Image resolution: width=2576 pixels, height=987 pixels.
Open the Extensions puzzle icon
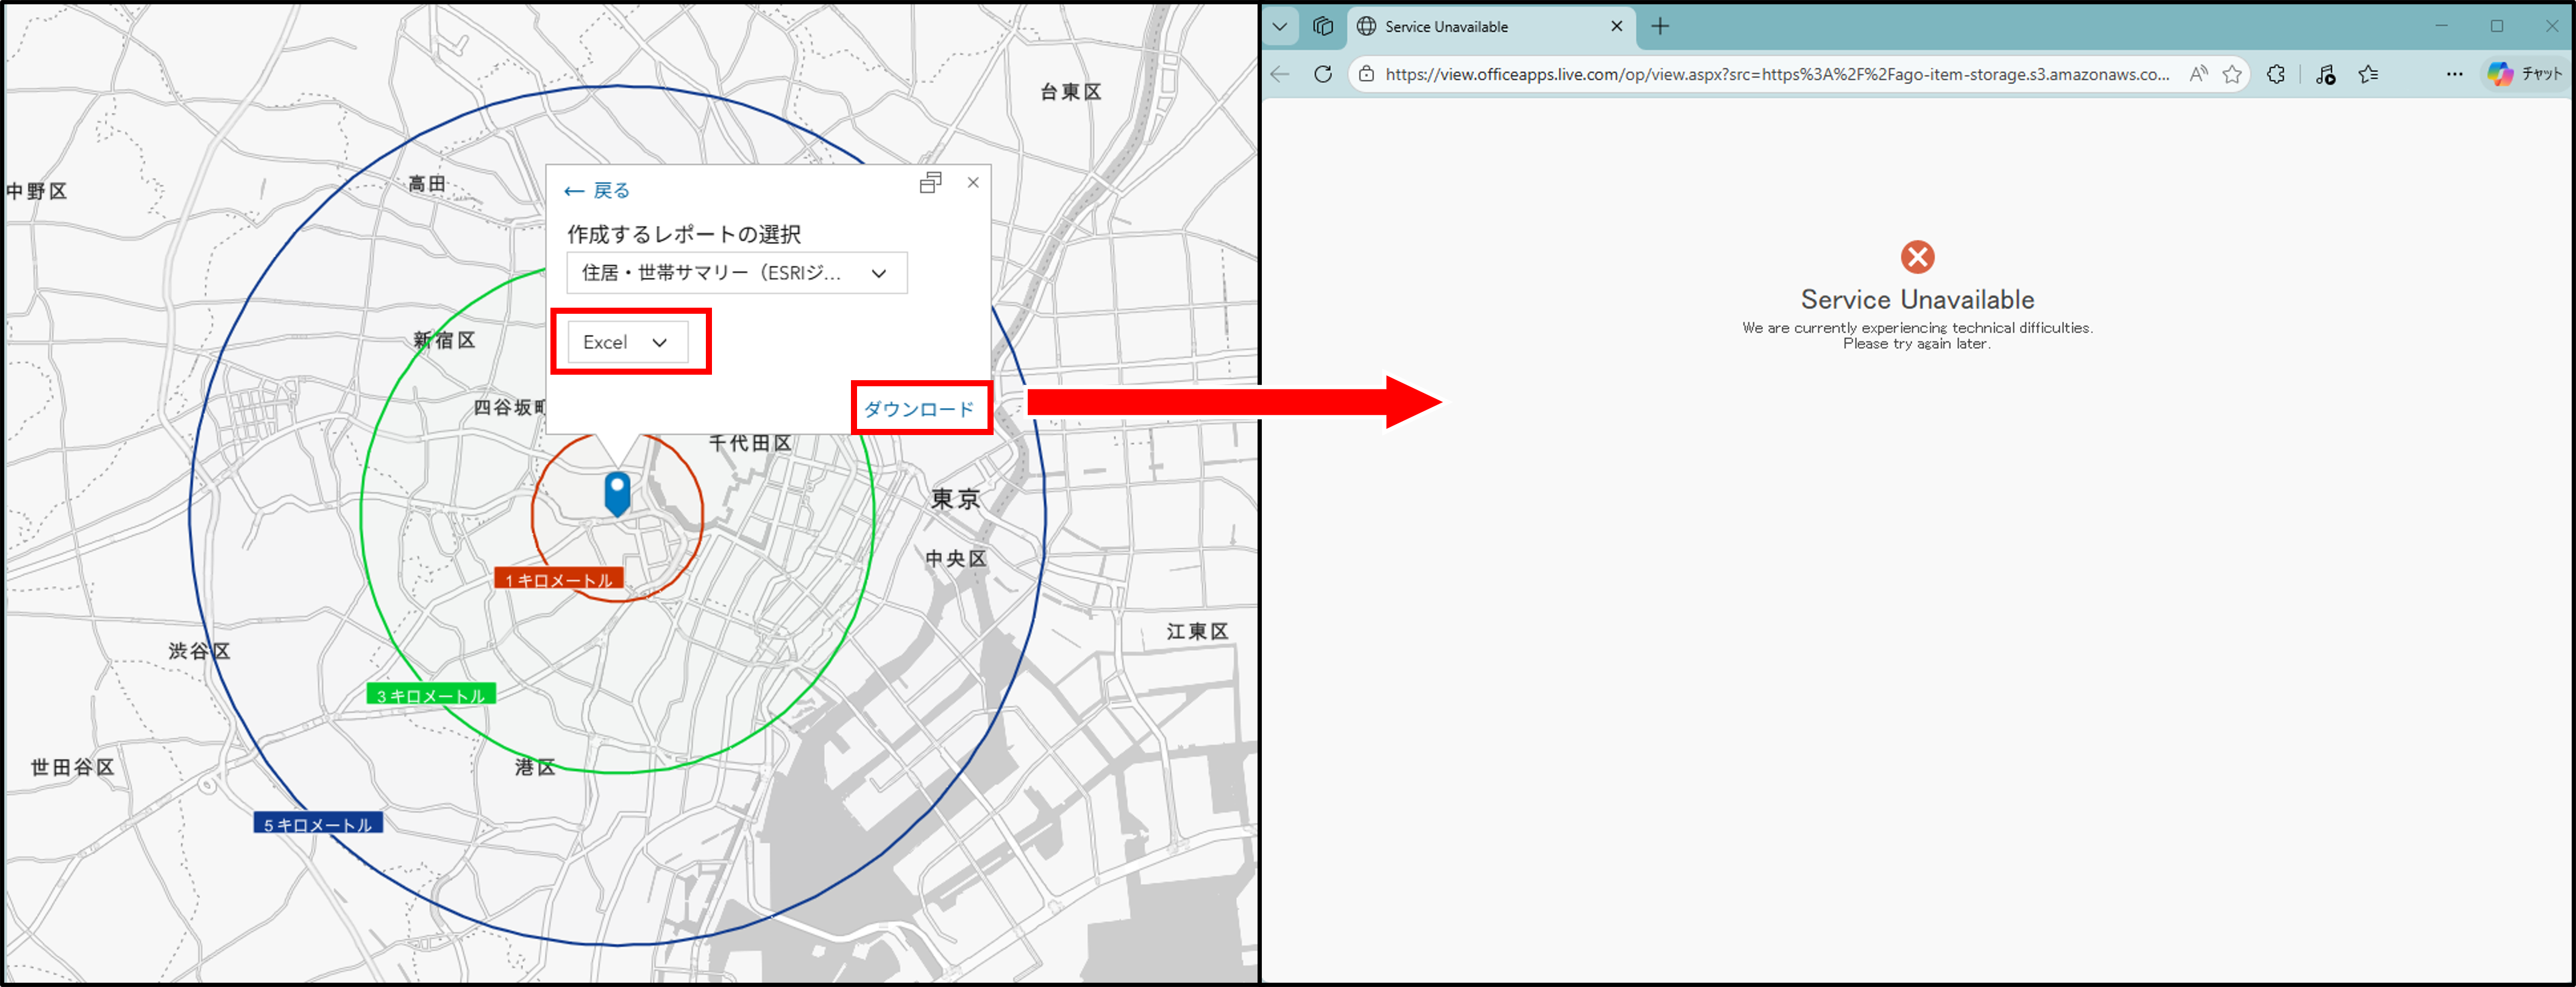tap(2276, 74)
